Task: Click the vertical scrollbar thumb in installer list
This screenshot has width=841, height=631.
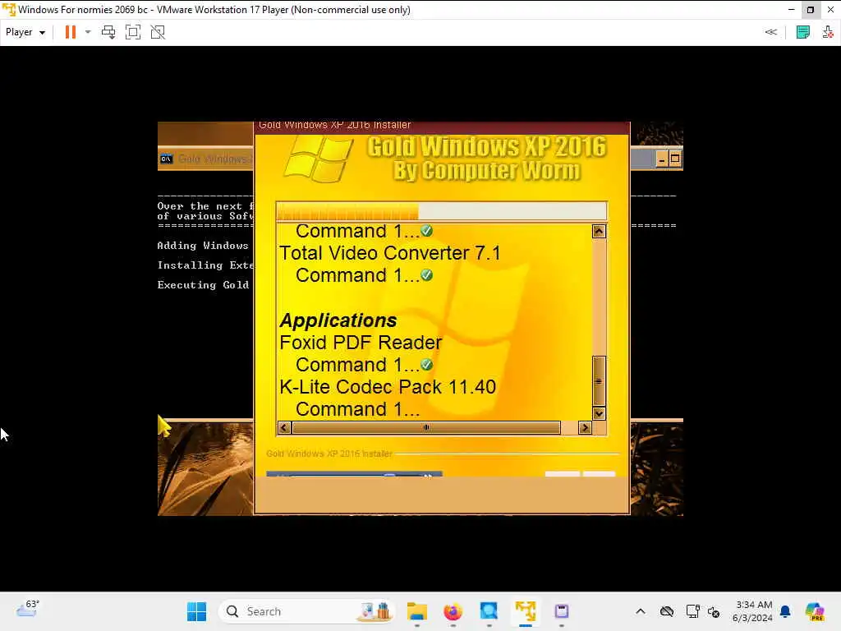Action: (x=599, y=381)
